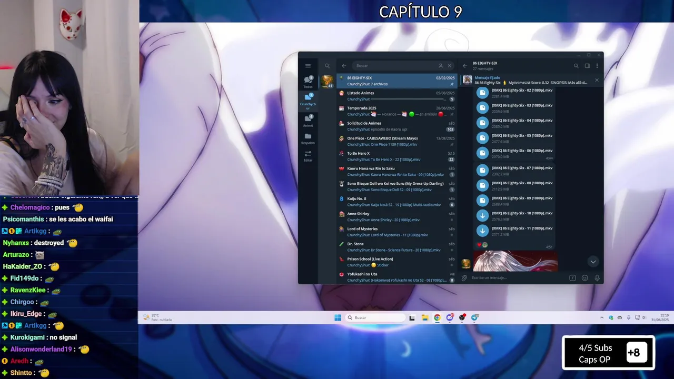Click CrunchyShur avatar with 41 badge
The width and height of the screenshot is (674, 379).
(327, 81)
